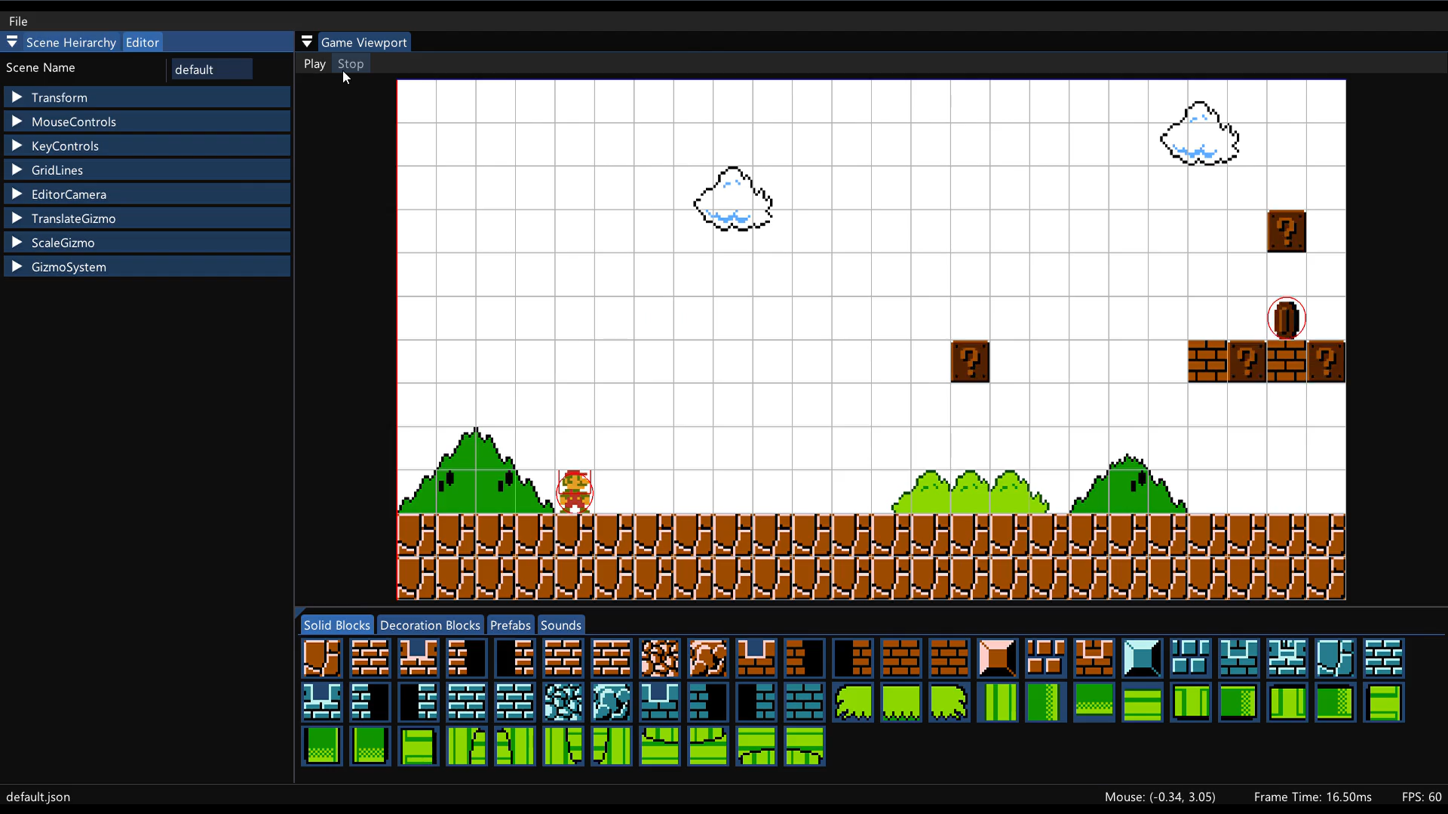This screenshot has height=814, width=1448.
Task: Click Mario sprite in the game viewport
Action: (575, 492)
